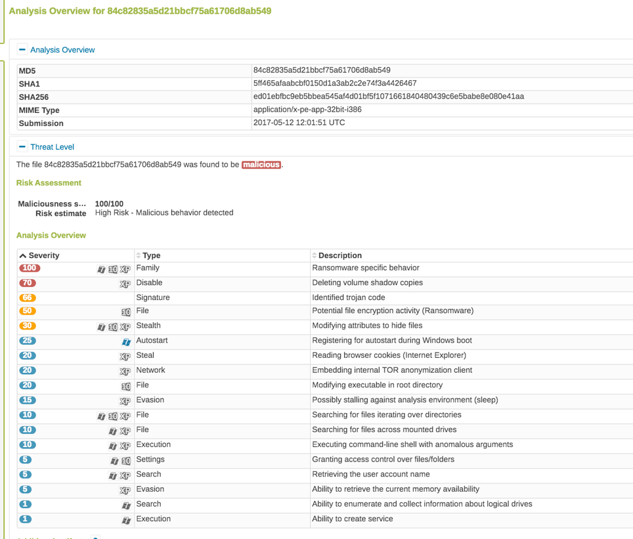The image size is (633, 539).
Task: Click the Windows XP icon in the Network row
Action: pos(125,372)
